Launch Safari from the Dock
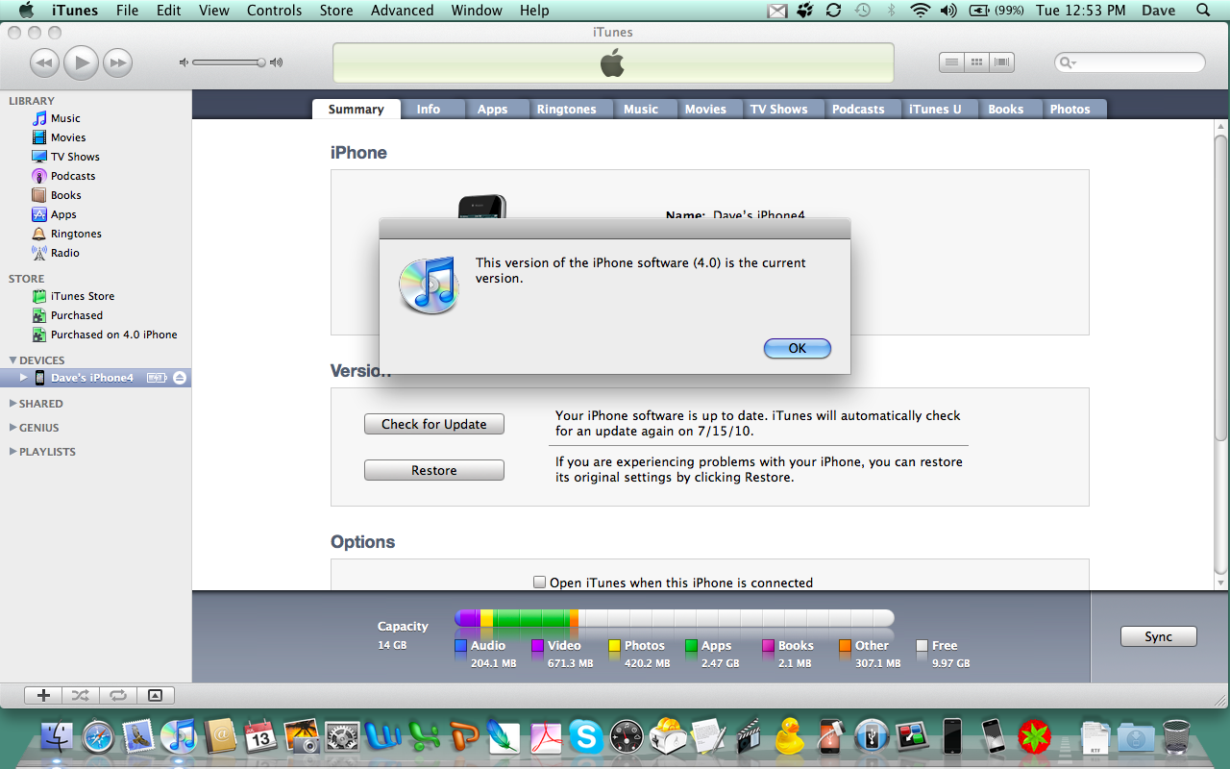This screenshot has height=769, width=1230. (98, 737)
